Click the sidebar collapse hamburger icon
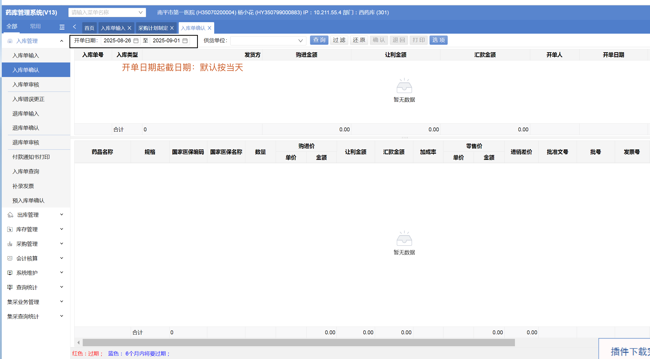The image size is (650, 359). pos(62,27)
